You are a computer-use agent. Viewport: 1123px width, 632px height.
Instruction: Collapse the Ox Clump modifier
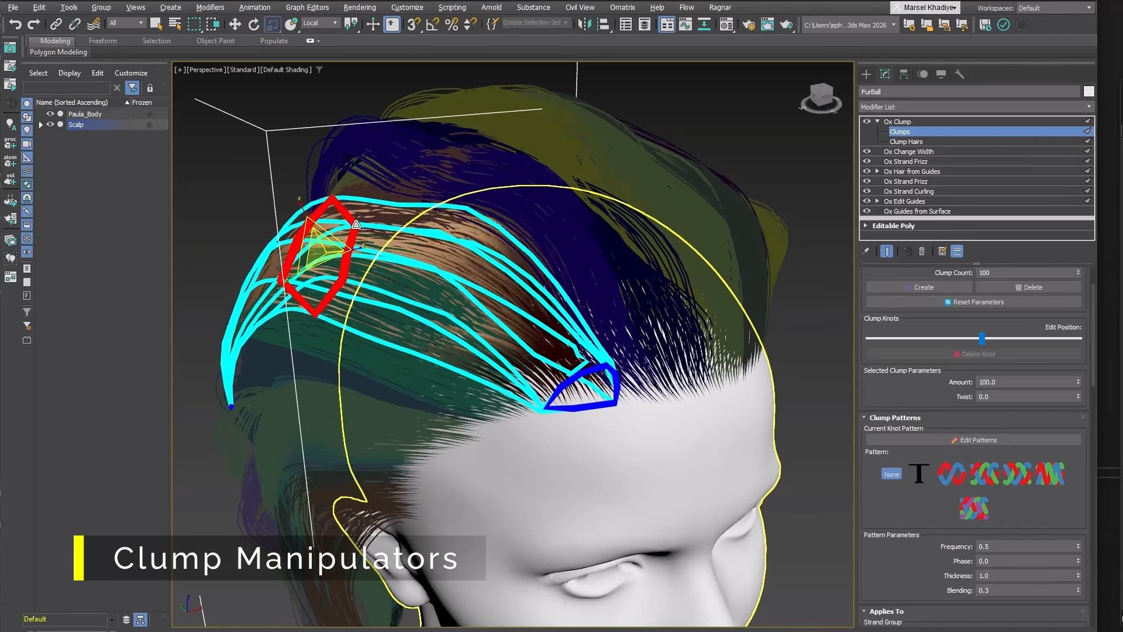click(877, 121)
